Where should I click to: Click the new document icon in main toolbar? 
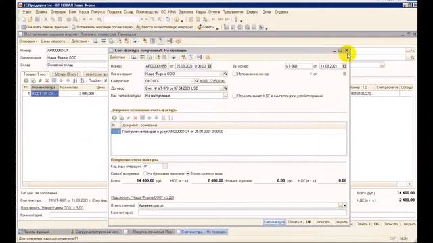click(24, 20)
